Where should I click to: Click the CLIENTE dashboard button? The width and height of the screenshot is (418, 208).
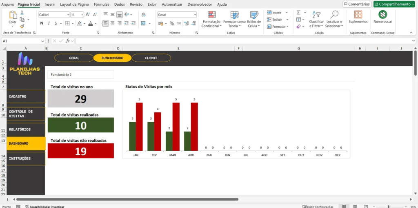click(x=151, y=58)
